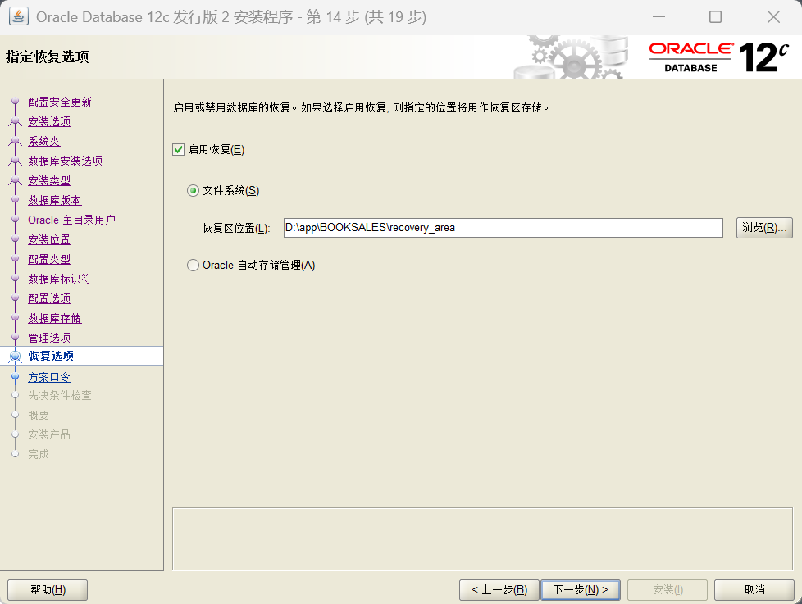Click the disabled 安装(I) button
Screen dimensions: 802x604
tap(668, 590)
